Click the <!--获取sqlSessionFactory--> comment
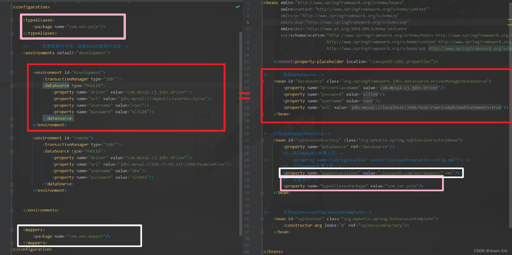 click(297, 134)
